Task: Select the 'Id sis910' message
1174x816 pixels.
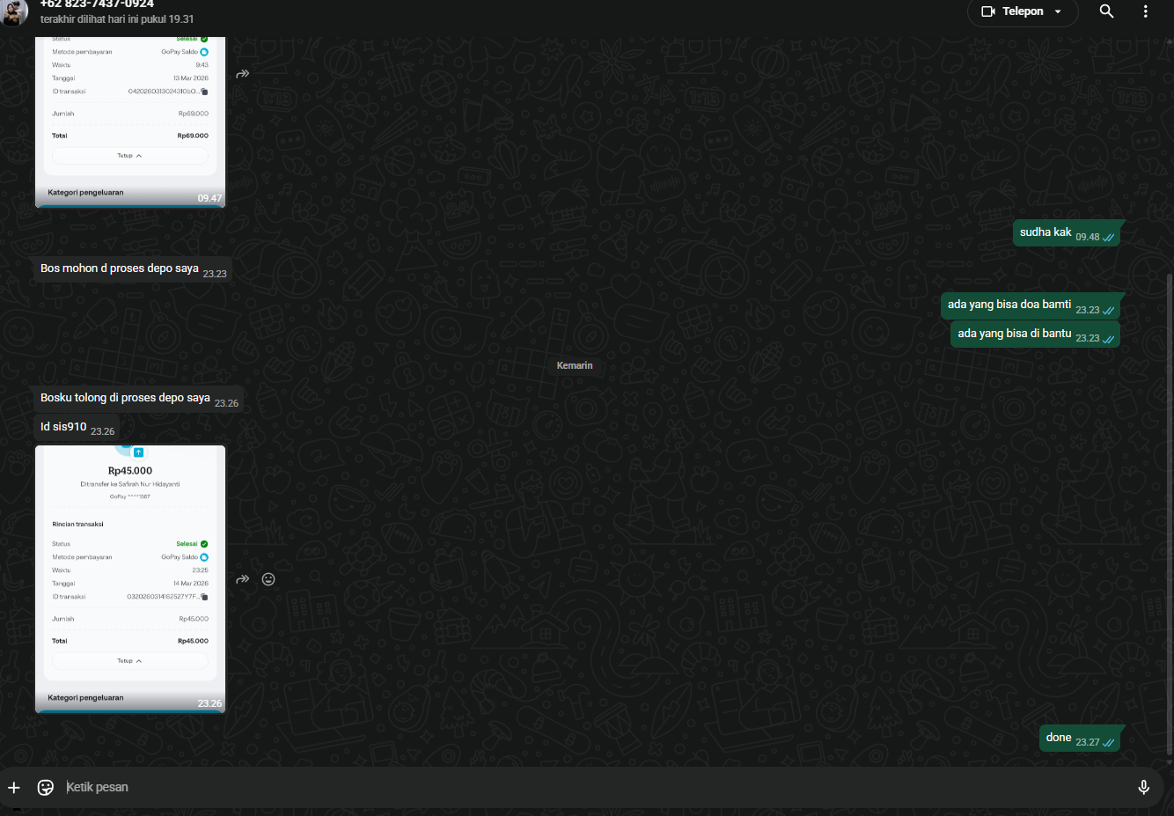Action: click(x=77, y=427)
